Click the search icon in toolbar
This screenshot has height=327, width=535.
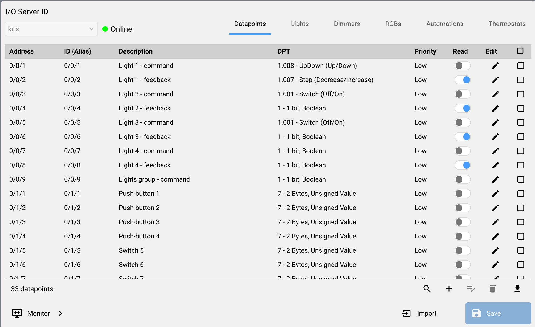[427, 289]
